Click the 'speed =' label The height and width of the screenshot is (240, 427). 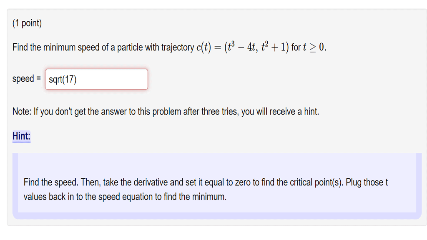pos(26,78)
